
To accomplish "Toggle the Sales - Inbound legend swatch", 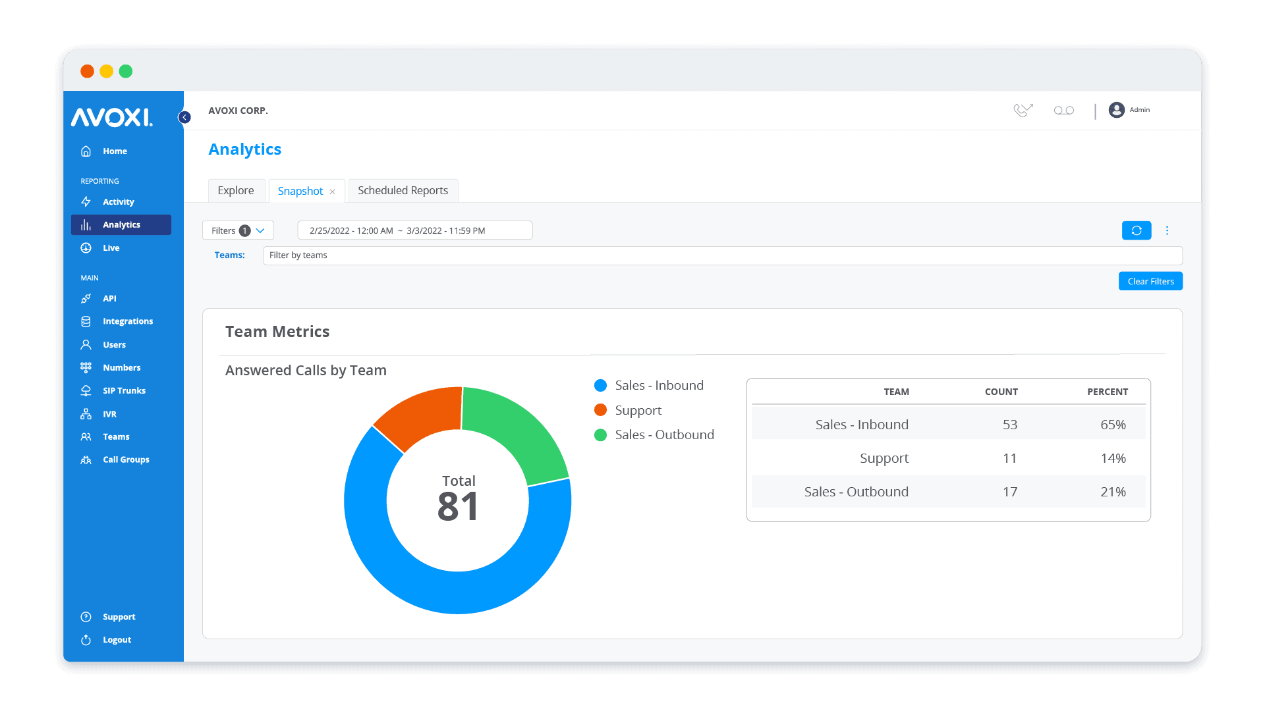I will click(600, 385).
